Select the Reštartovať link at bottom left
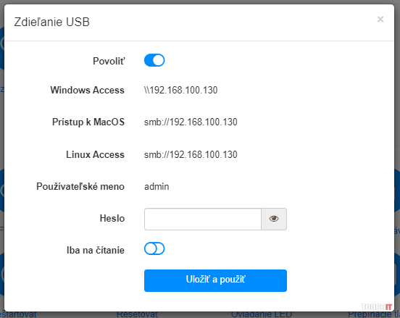The image size is (400, 318). point(18,314)
